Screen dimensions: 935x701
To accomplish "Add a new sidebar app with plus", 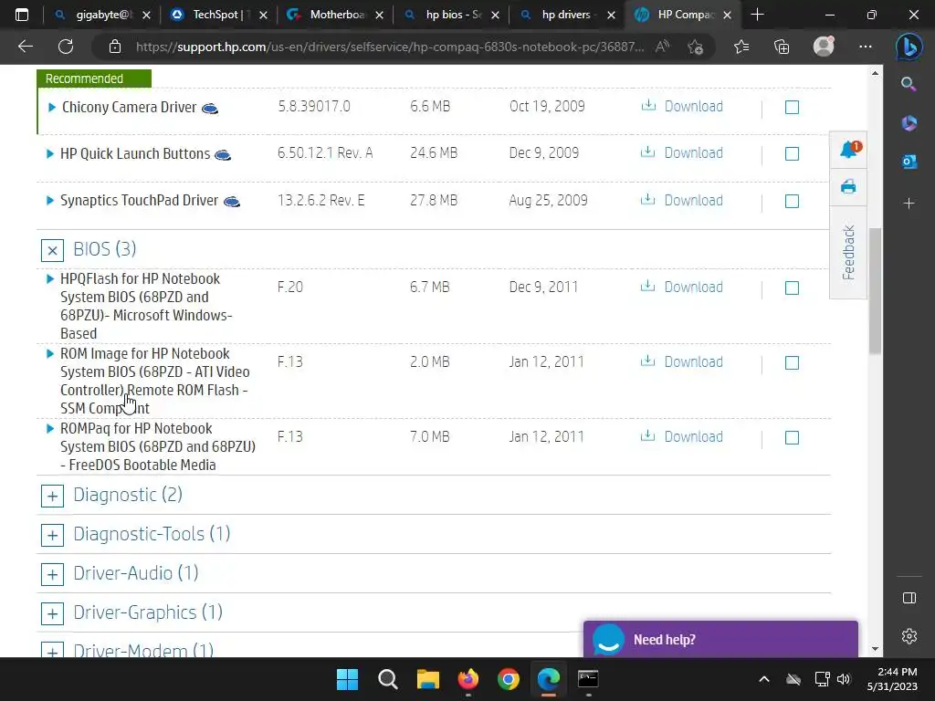I will (909, 204).
